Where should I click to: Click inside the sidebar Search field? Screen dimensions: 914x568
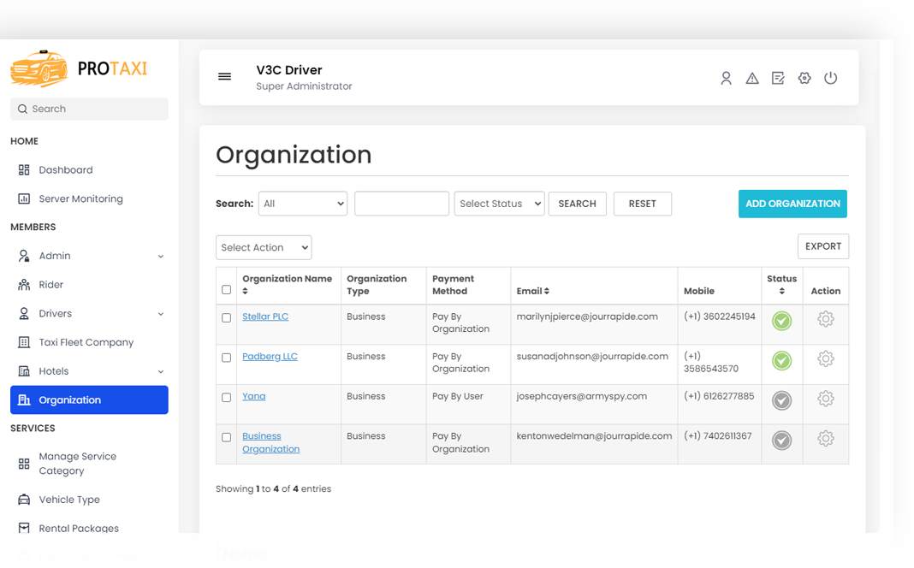(x=88, y=109)
